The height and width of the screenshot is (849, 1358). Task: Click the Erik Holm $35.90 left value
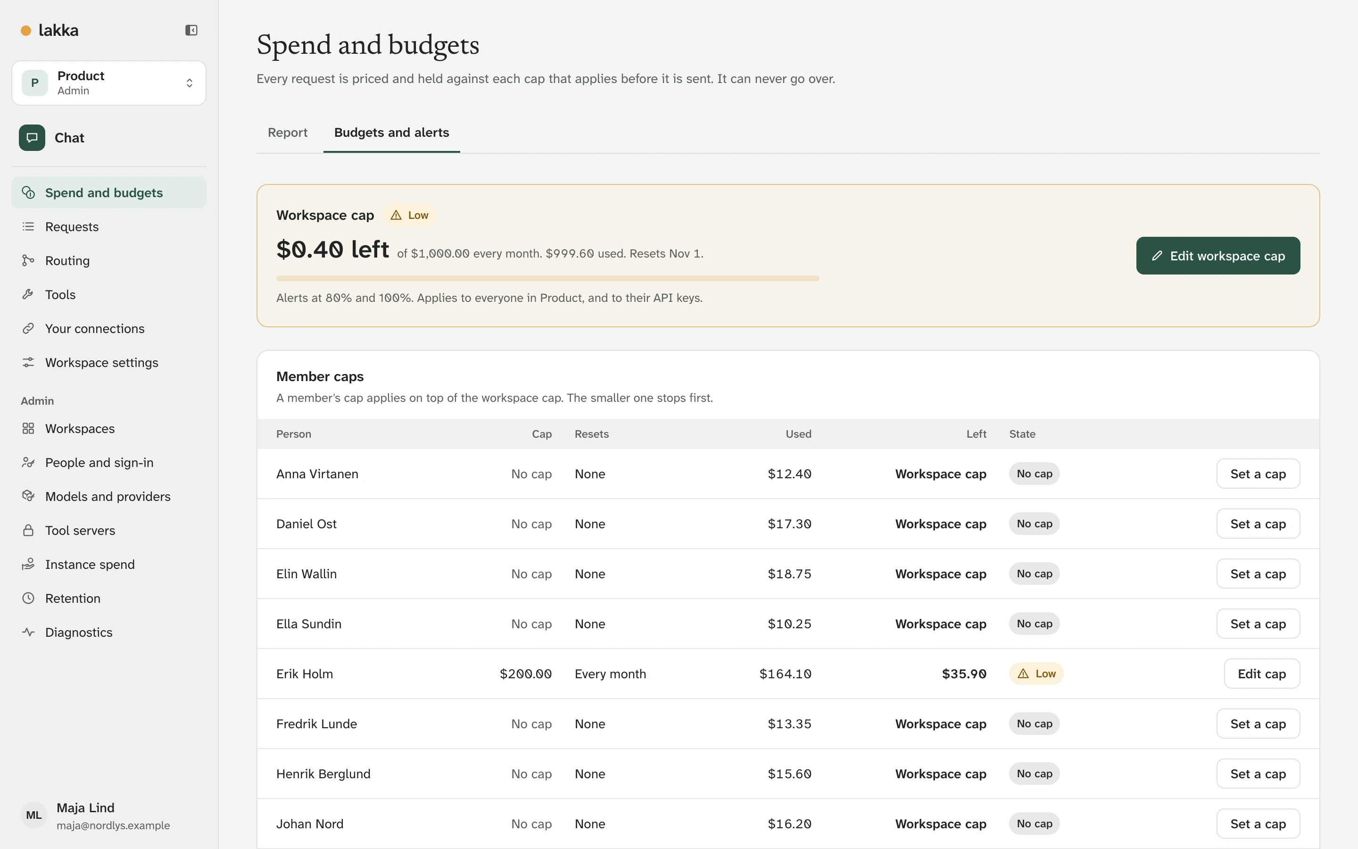pos(963,674)
